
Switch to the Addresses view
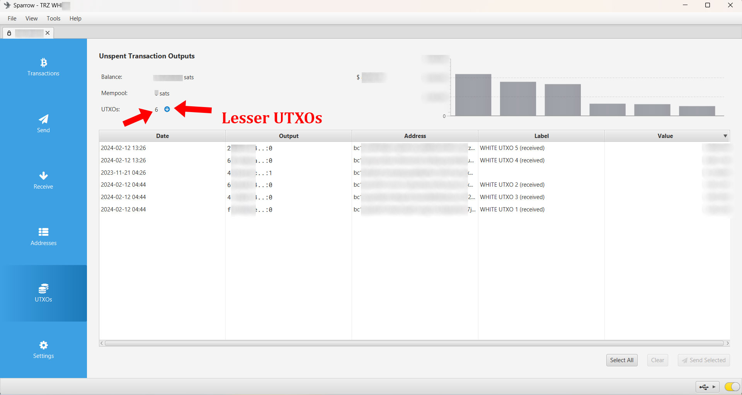click(x=43, y=237)
